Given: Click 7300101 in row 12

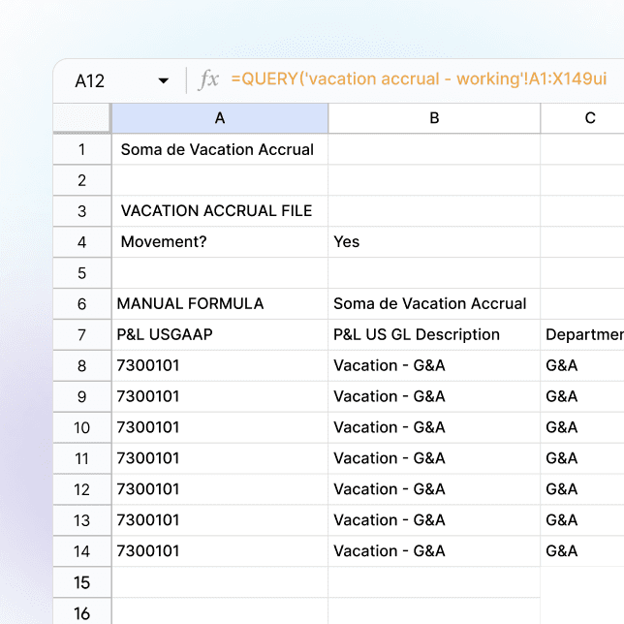Looking at the screenshot, I should click(x=220, y=489).
